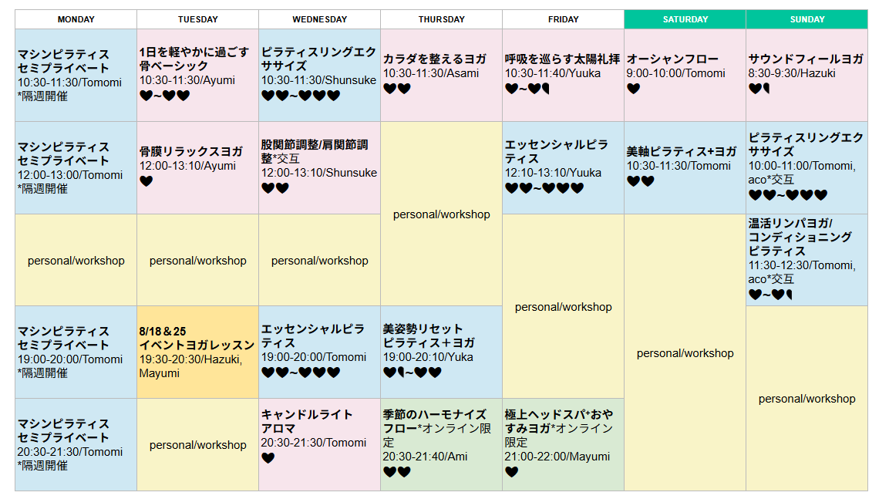Viewport: 889px width, 499px height.
Task: Open Saturday's personal/workshop block
Action: [685, 352]
